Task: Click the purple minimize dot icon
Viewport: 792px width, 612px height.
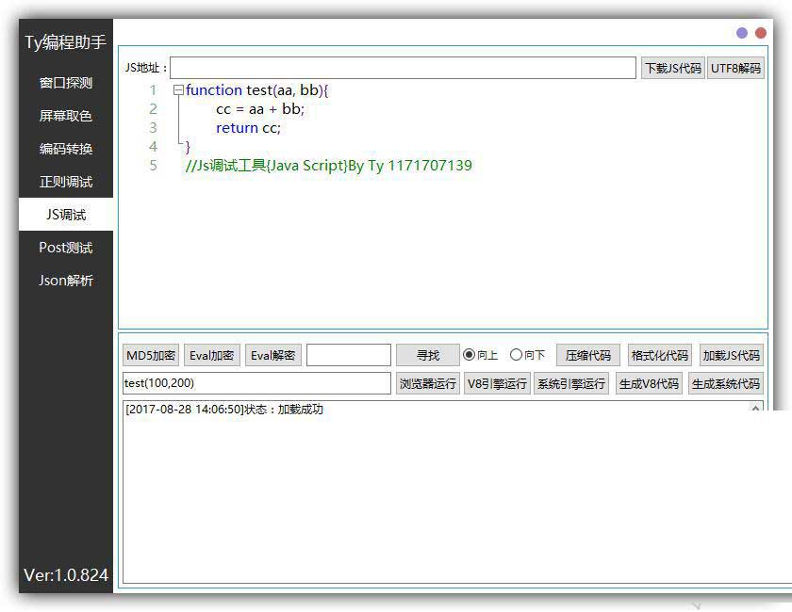Action: pyautogui.click(x=742, y=33)
